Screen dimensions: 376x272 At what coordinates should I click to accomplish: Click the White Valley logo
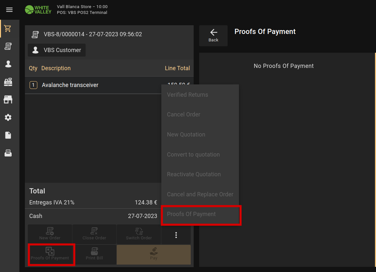click(x=38, y=10)
